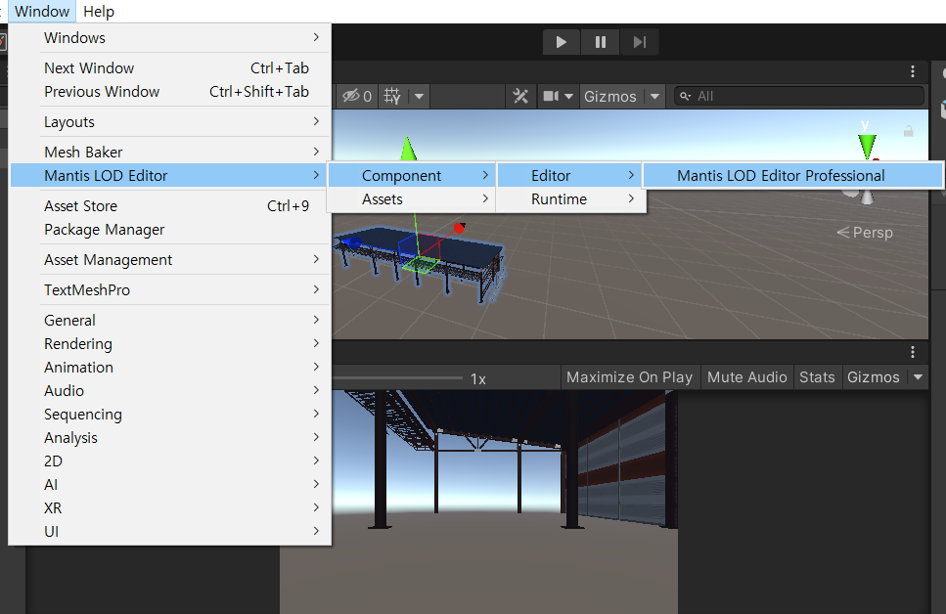Expand UI submenu
946x614 pixels.
pos(169,531)
